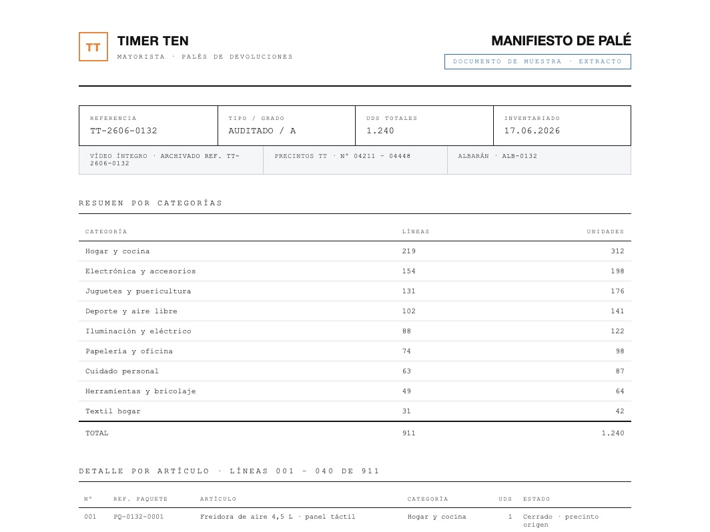Click total lines value 911

(409, 433)
